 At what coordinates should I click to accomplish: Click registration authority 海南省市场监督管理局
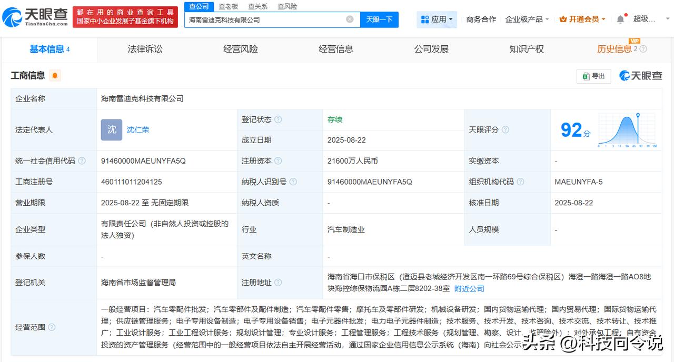pos(138,283)
